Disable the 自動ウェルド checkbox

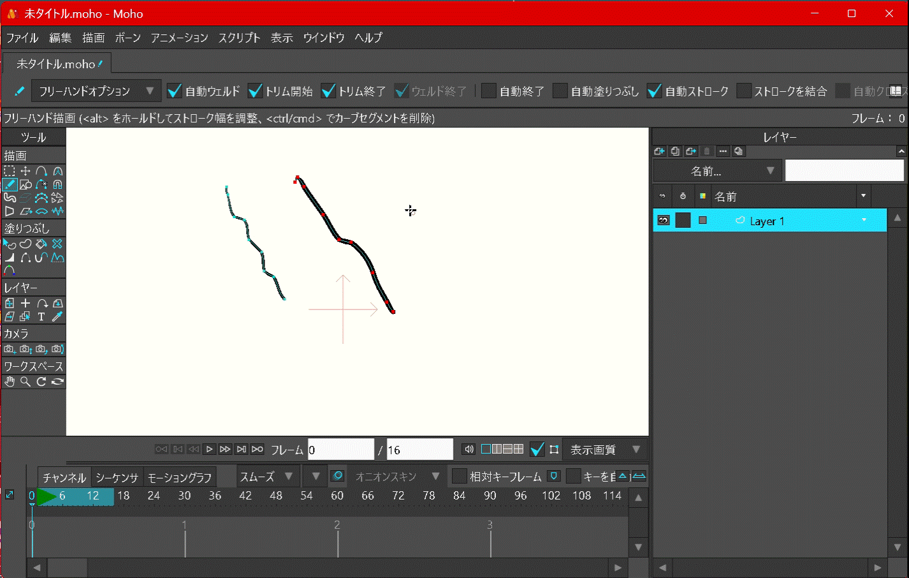[174, 91]
